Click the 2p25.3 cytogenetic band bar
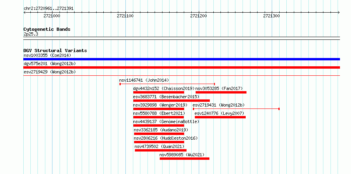 point(181,38)
